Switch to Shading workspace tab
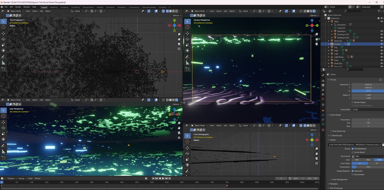The image size is (384, 190). (x=100, y=7)
